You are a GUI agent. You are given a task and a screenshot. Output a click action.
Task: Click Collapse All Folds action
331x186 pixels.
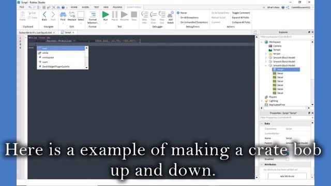(x=241, y=22)
